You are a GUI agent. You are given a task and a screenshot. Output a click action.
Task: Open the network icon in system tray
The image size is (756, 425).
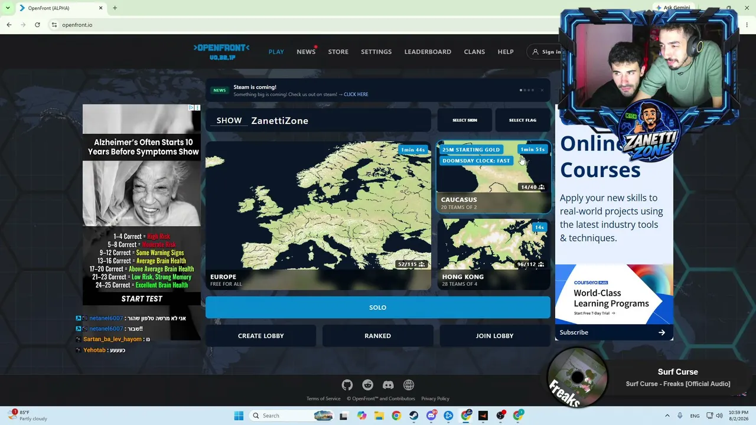coord(709,416)
